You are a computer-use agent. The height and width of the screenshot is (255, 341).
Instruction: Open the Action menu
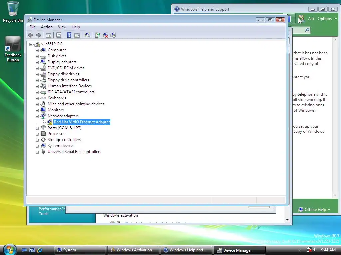tap(47, 27)
